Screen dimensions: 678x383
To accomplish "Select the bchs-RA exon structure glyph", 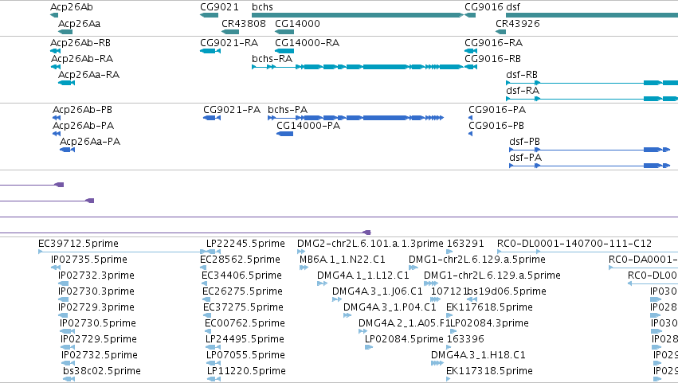I will [358, 67].
